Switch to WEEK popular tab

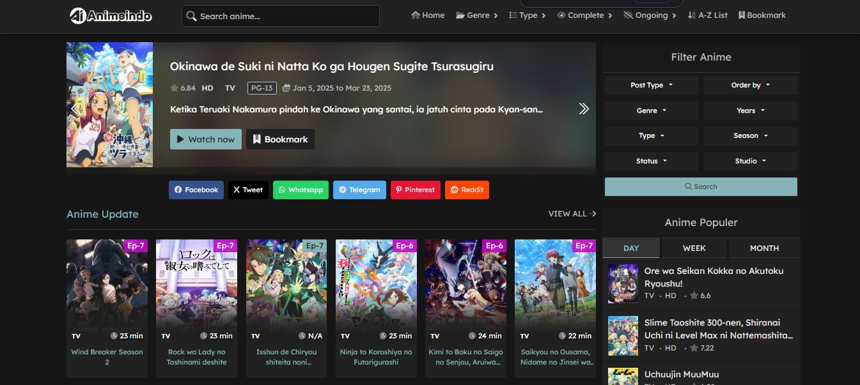[694, 248]
